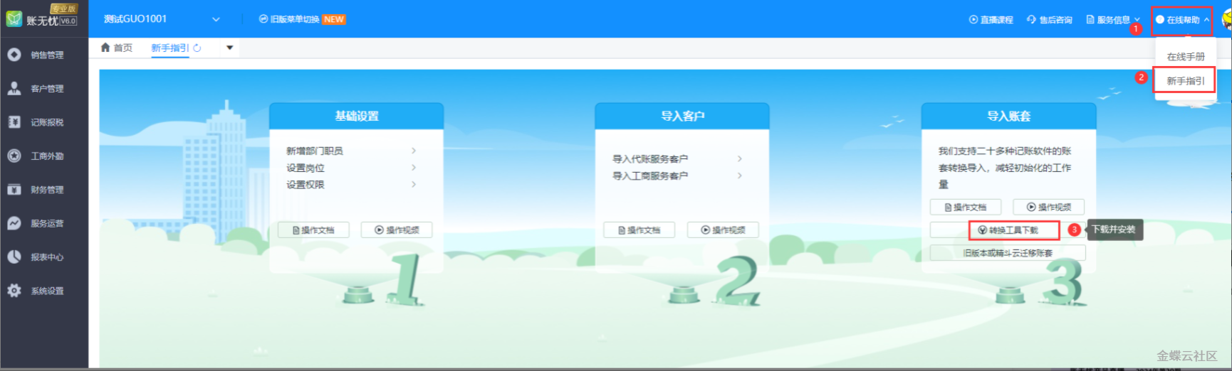This screenshot has height=371, width=1232.
Task: Collapse the 在线帮助 dropdown menu
Action: click(x=1182, y=20)
